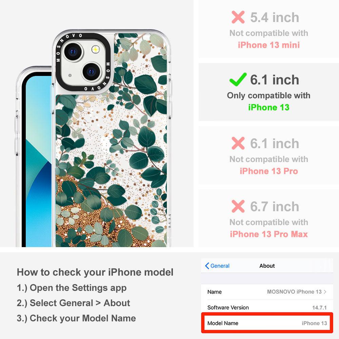This screenshot has height=339, width=339.
Task: Go back to General settings
Action: (217, 266)
